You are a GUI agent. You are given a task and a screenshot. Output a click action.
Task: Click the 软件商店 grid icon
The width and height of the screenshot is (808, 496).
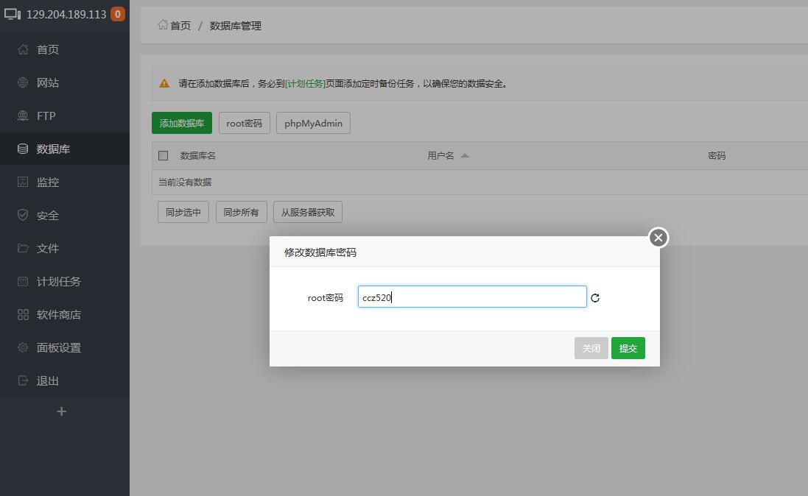pos(23,314)
